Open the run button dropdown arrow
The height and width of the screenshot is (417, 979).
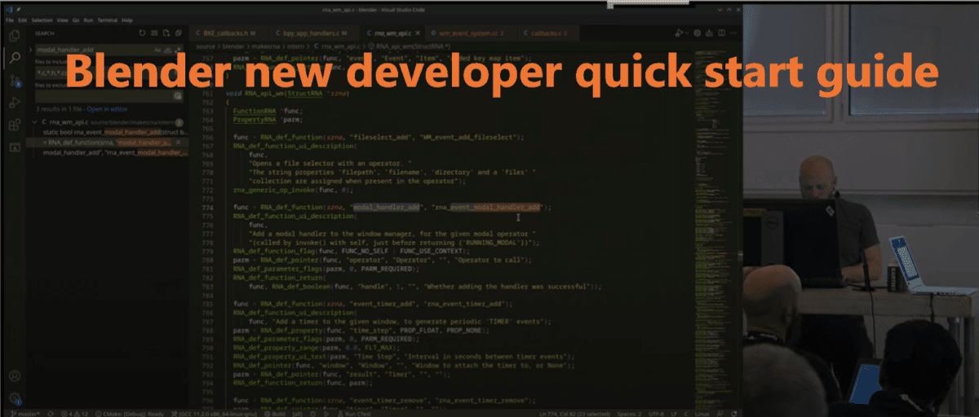click(x=685, y=33)
